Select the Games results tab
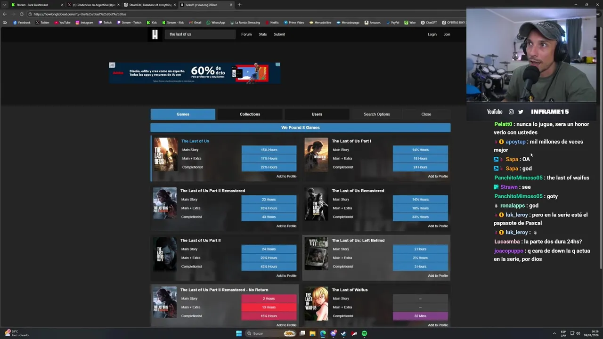 [x=183, y=114]
